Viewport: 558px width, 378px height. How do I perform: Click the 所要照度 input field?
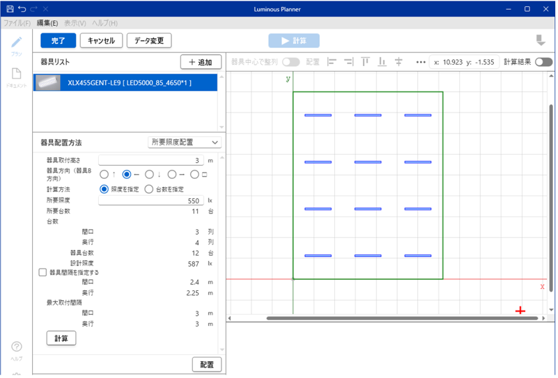pyautogui.click(x=150, y=200)
